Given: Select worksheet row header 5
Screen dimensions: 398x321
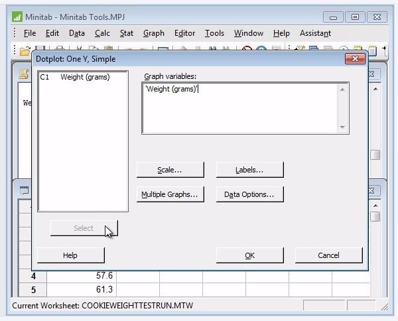Looking at the screenshot, I should [x=33, y=290].
